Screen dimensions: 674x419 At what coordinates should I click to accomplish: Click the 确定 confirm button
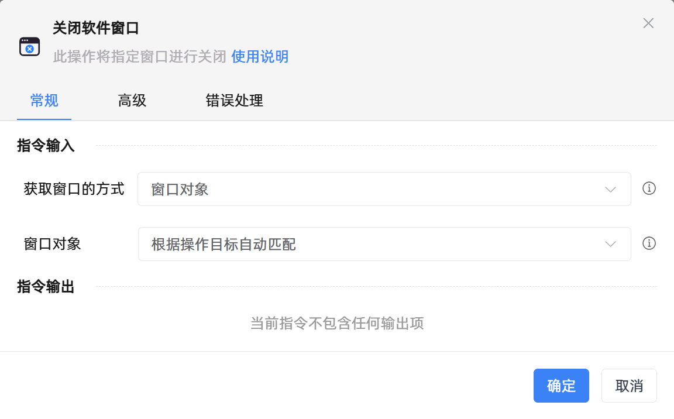tap(560, 385)
